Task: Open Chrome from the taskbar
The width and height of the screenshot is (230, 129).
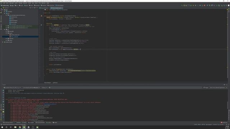Action: pos(20,127)
